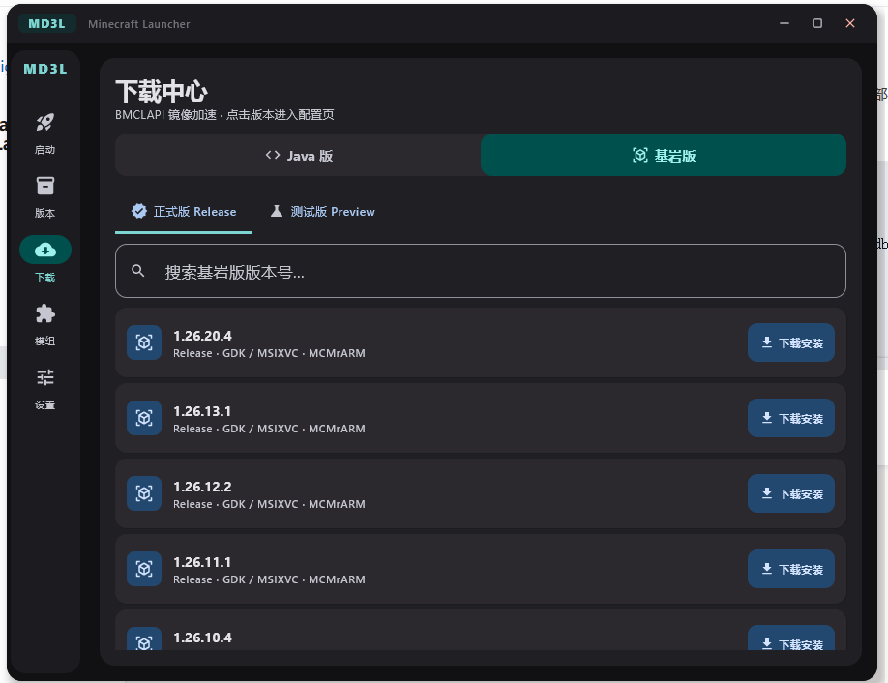Maximize the MD3L launcher window

point(817,23)
